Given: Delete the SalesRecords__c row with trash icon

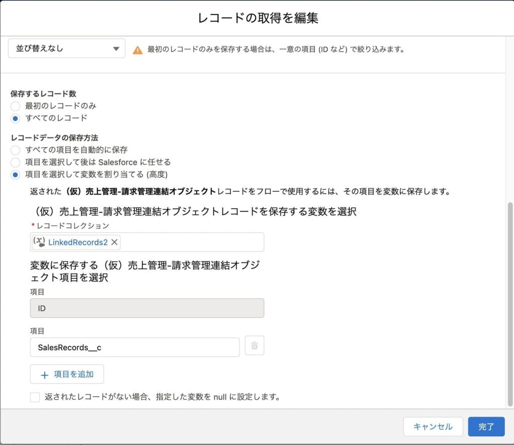Looking at the screenshot, I should (x=254, y=346).
